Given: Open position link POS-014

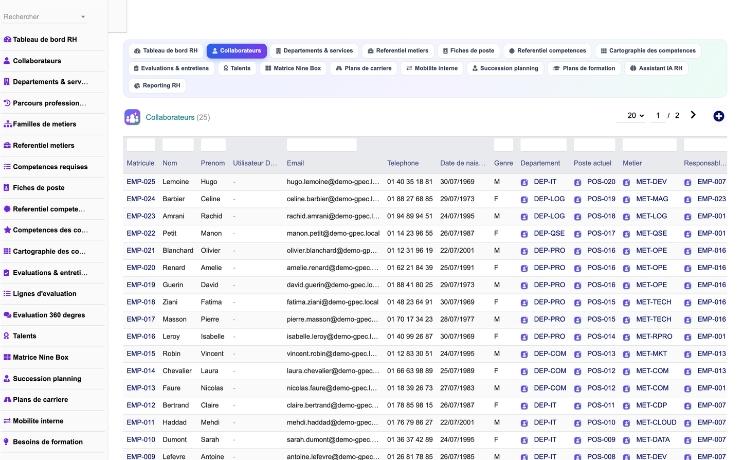Looking at the screenshot, I should coord(601,337).
